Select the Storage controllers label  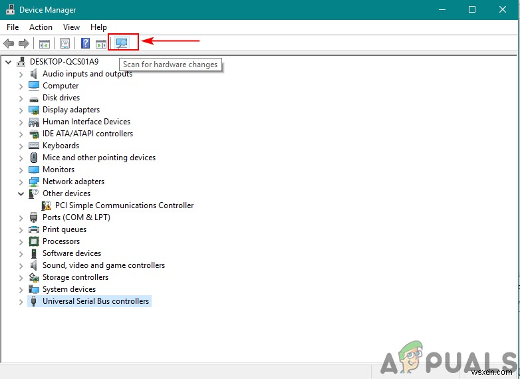[x=75, y=277]
